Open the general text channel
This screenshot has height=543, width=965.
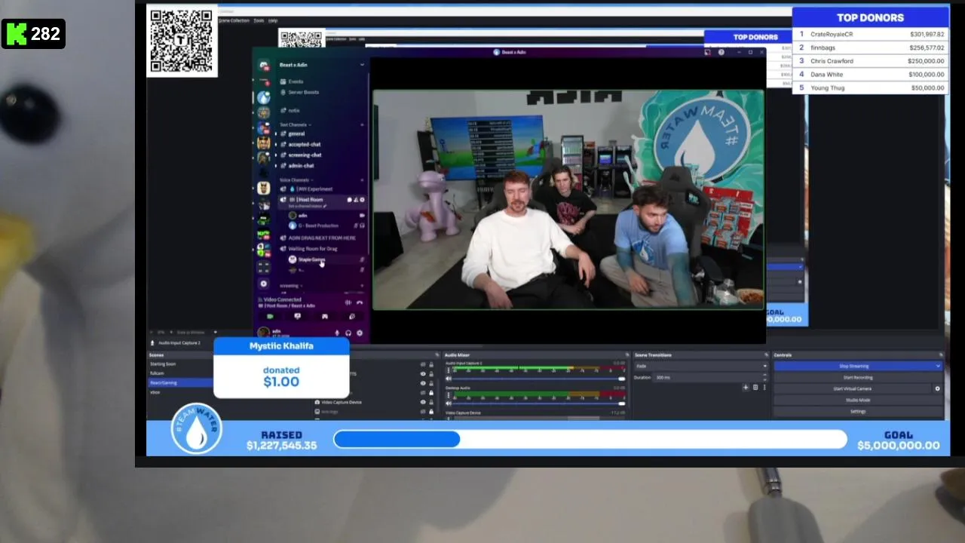coord(296,133)
